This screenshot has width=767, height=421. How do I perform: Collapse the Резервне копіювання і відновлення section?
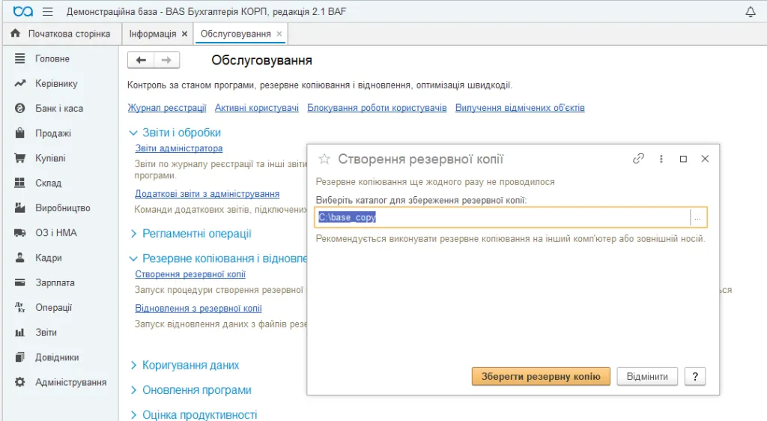133,258
